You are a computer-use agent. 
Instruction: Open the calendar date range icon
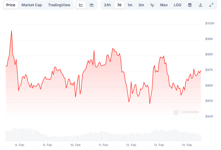coord(190,5)
